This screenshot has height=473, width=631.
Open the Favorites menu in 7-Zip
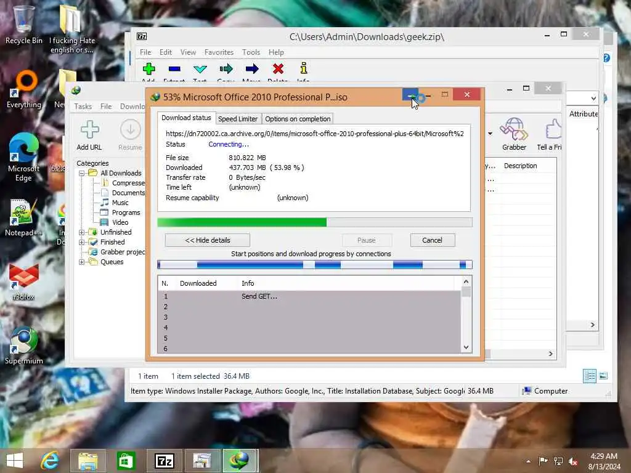click(x=219, y=52)
